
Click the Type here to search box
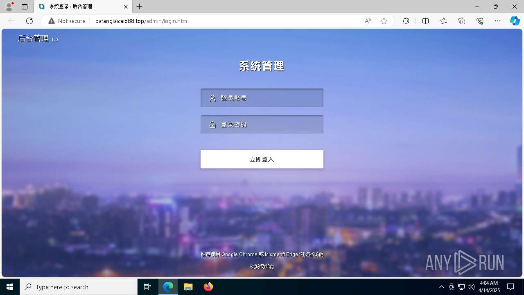(79, 287)
